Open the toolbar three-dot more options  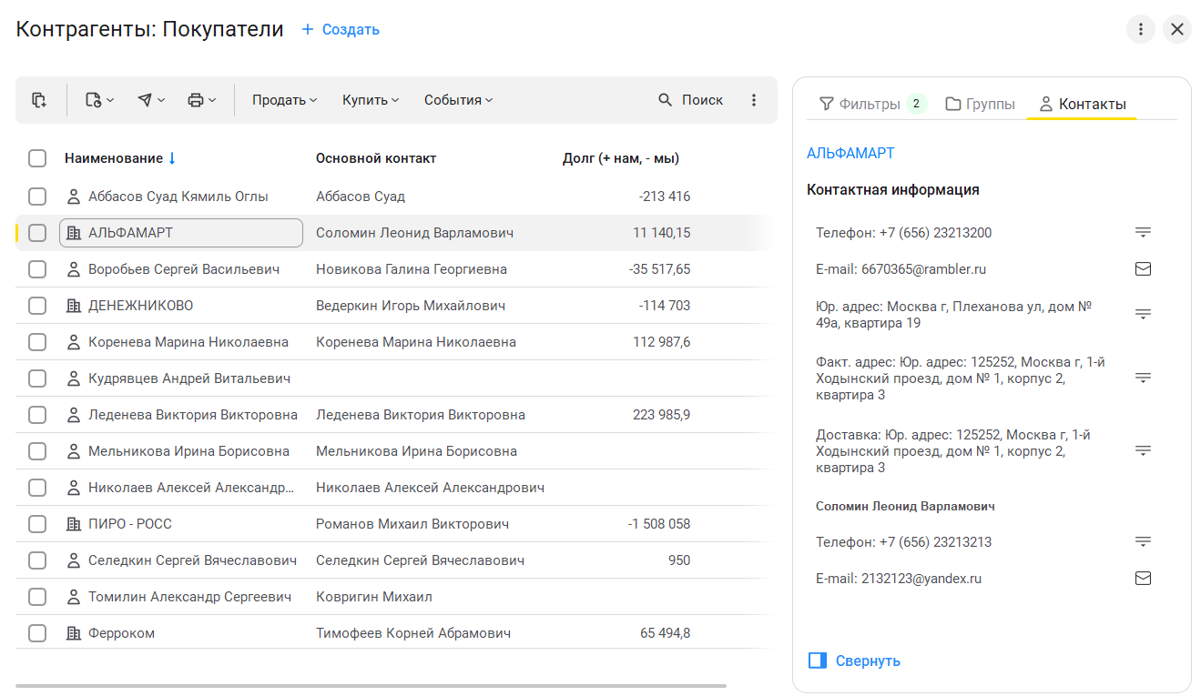[x=753, y=100]
